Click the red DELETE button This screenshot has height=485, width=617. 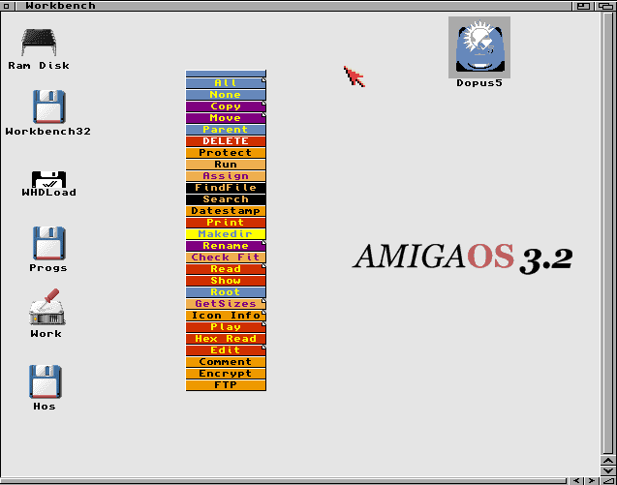coord(226,140)
